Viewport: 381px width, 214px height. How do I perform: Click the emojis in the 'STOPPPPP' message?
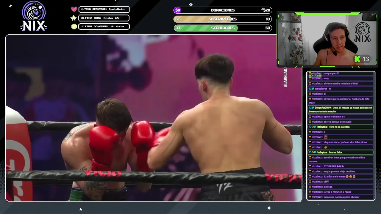[x=340, y=166]
